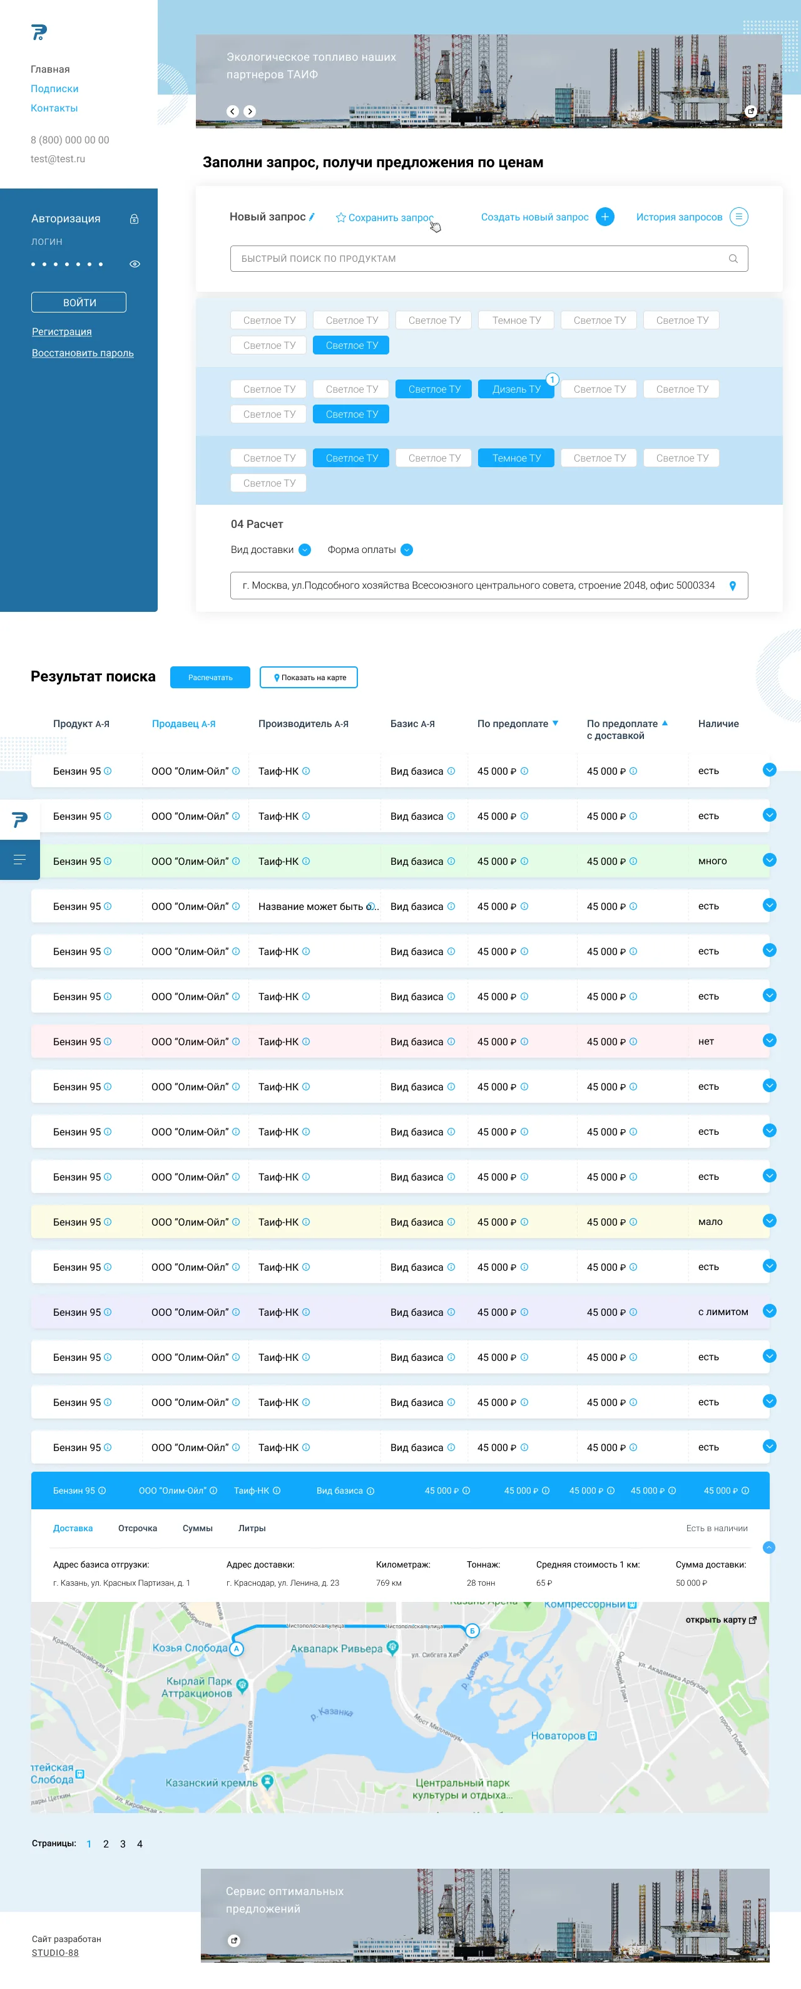Collapse the expanded delivery details panel
801x1989 pixels.
[x=768, y=1547]
